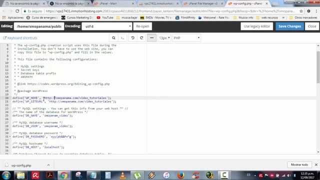Open iTunes from taskbar
Viewport: 320px width, 180px height.
coord(166,175)
